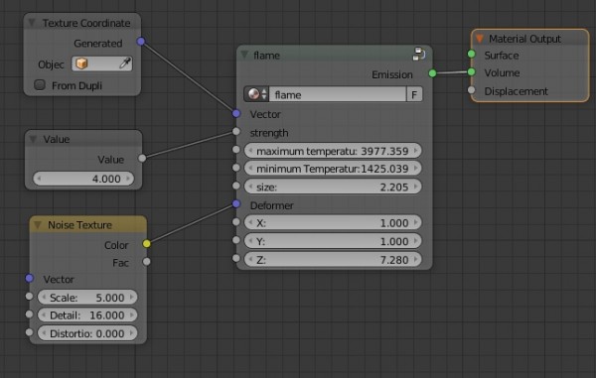Click the flame Emission output socket

pyautogui.click(x=432, y=73)
